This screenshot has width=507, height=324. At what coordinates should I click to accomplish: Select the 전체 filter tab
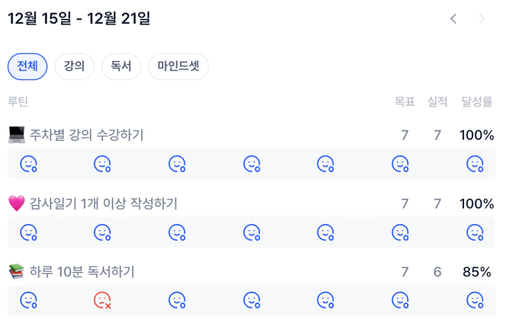coord(28,67)
